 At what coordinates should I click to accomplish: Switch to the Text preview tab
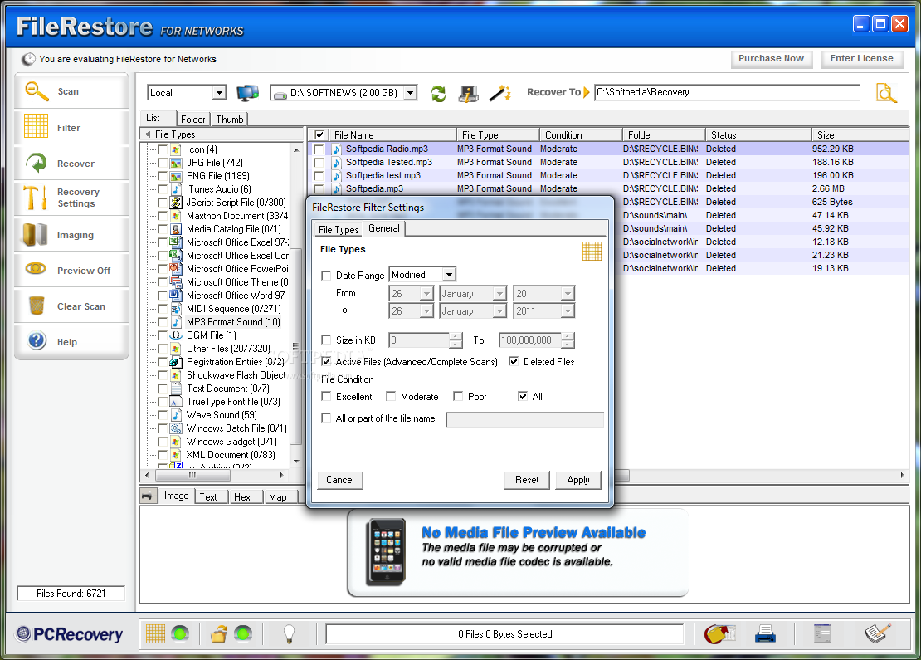[208, 497]
